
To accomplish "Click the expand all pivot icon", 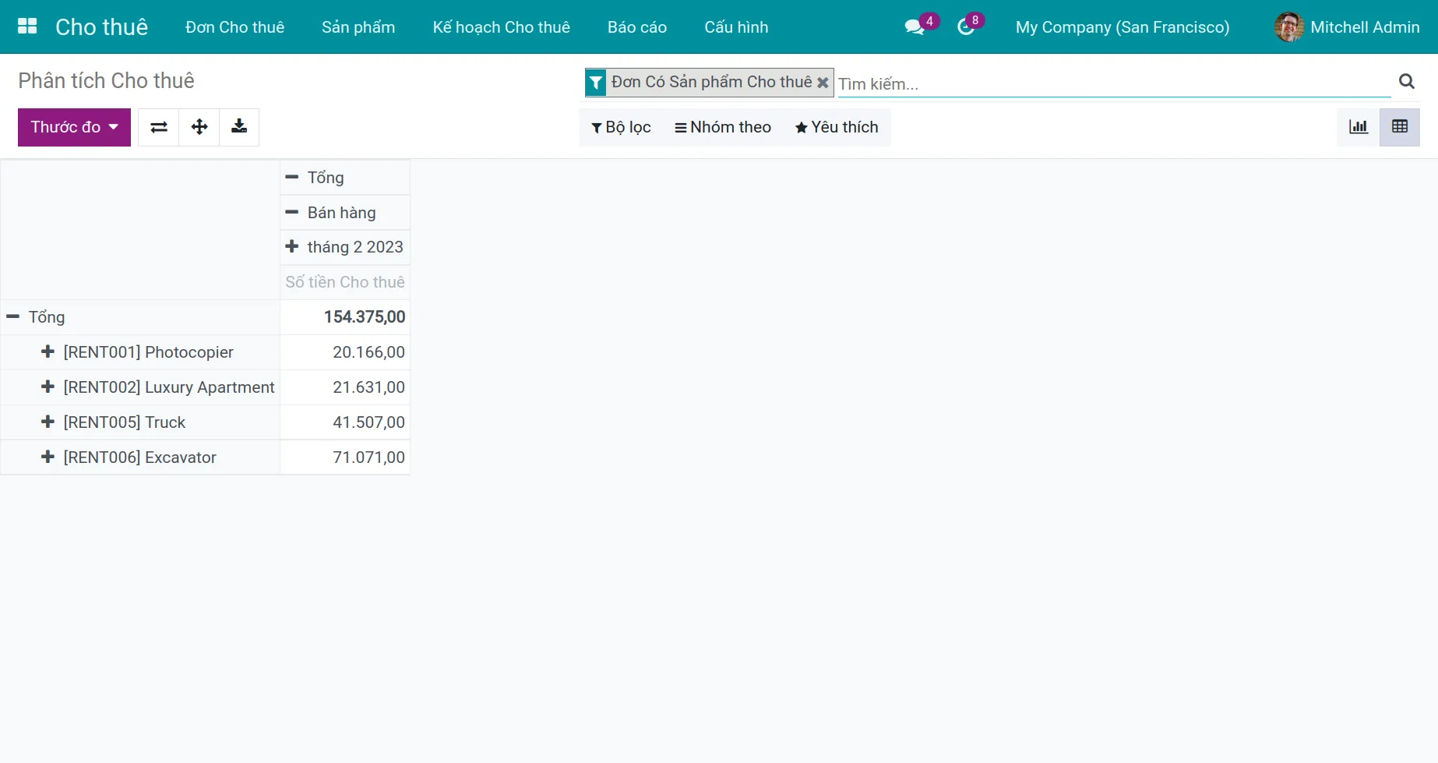I will 199,127.
